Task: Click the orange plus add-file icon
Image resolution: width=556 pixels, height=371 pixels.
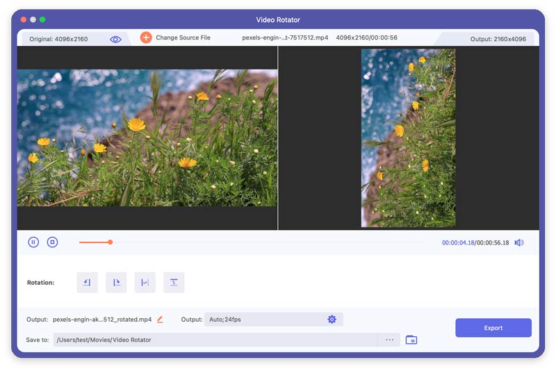Action: (146, 38)
